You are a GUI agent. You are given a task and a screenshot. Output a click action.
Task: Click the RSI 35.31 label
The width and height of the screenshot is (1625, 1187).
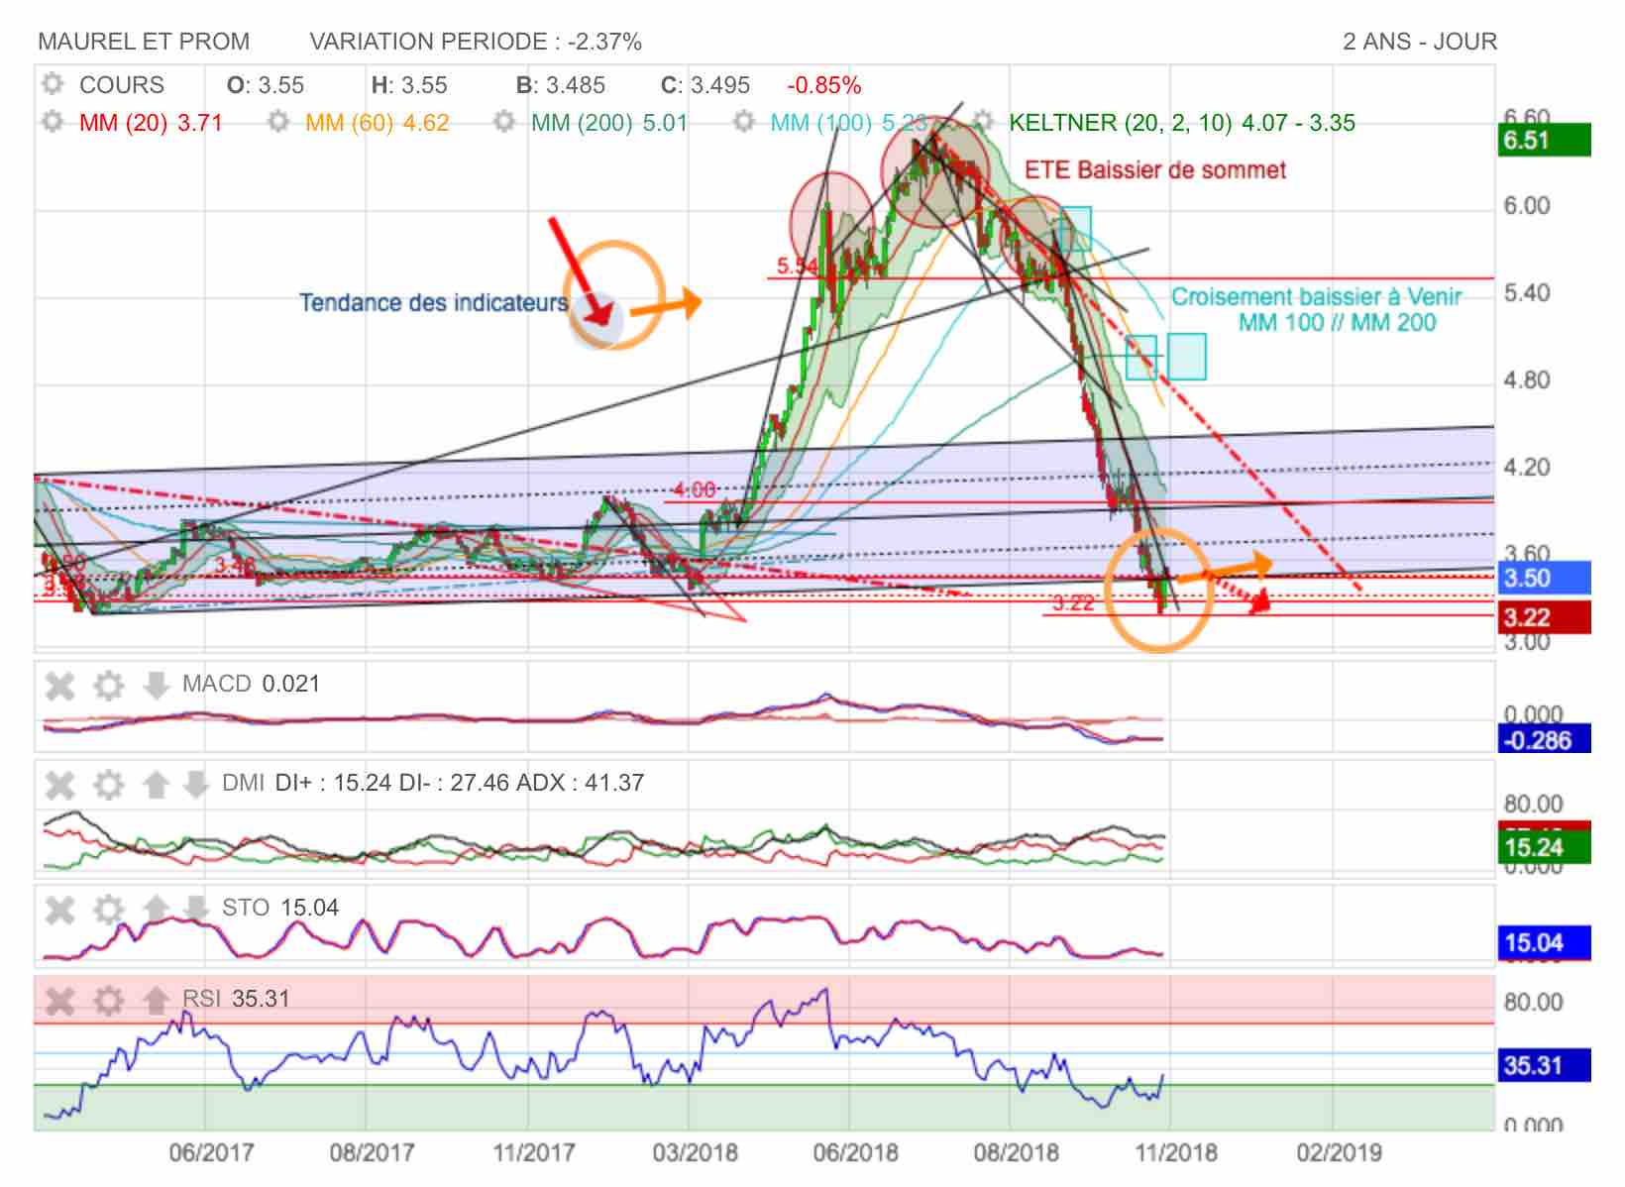[236, 999]
